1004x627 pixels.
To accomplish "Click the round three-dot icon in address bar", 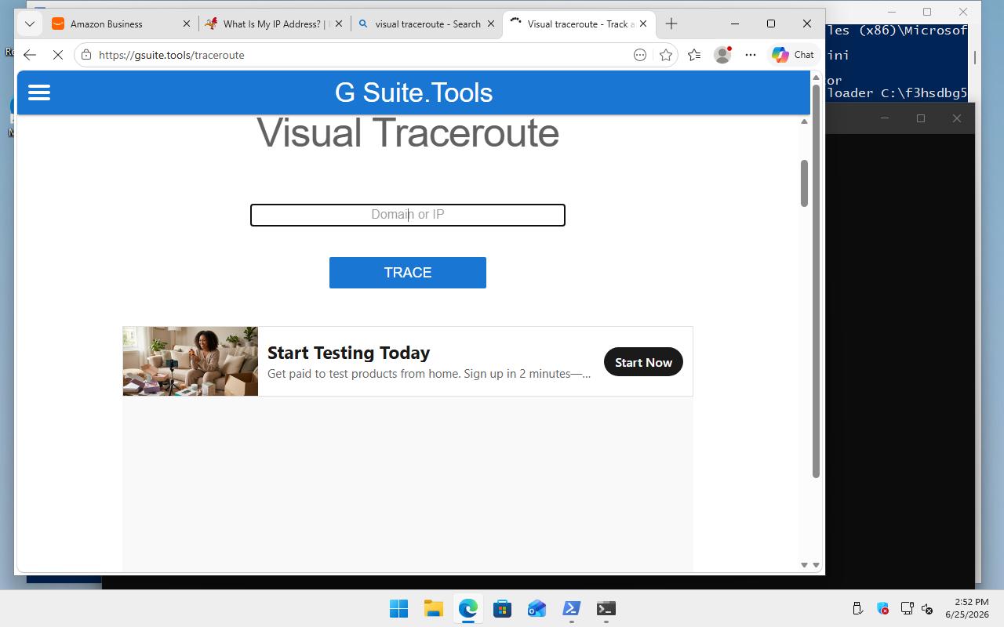I will click(x=640, y=55).
